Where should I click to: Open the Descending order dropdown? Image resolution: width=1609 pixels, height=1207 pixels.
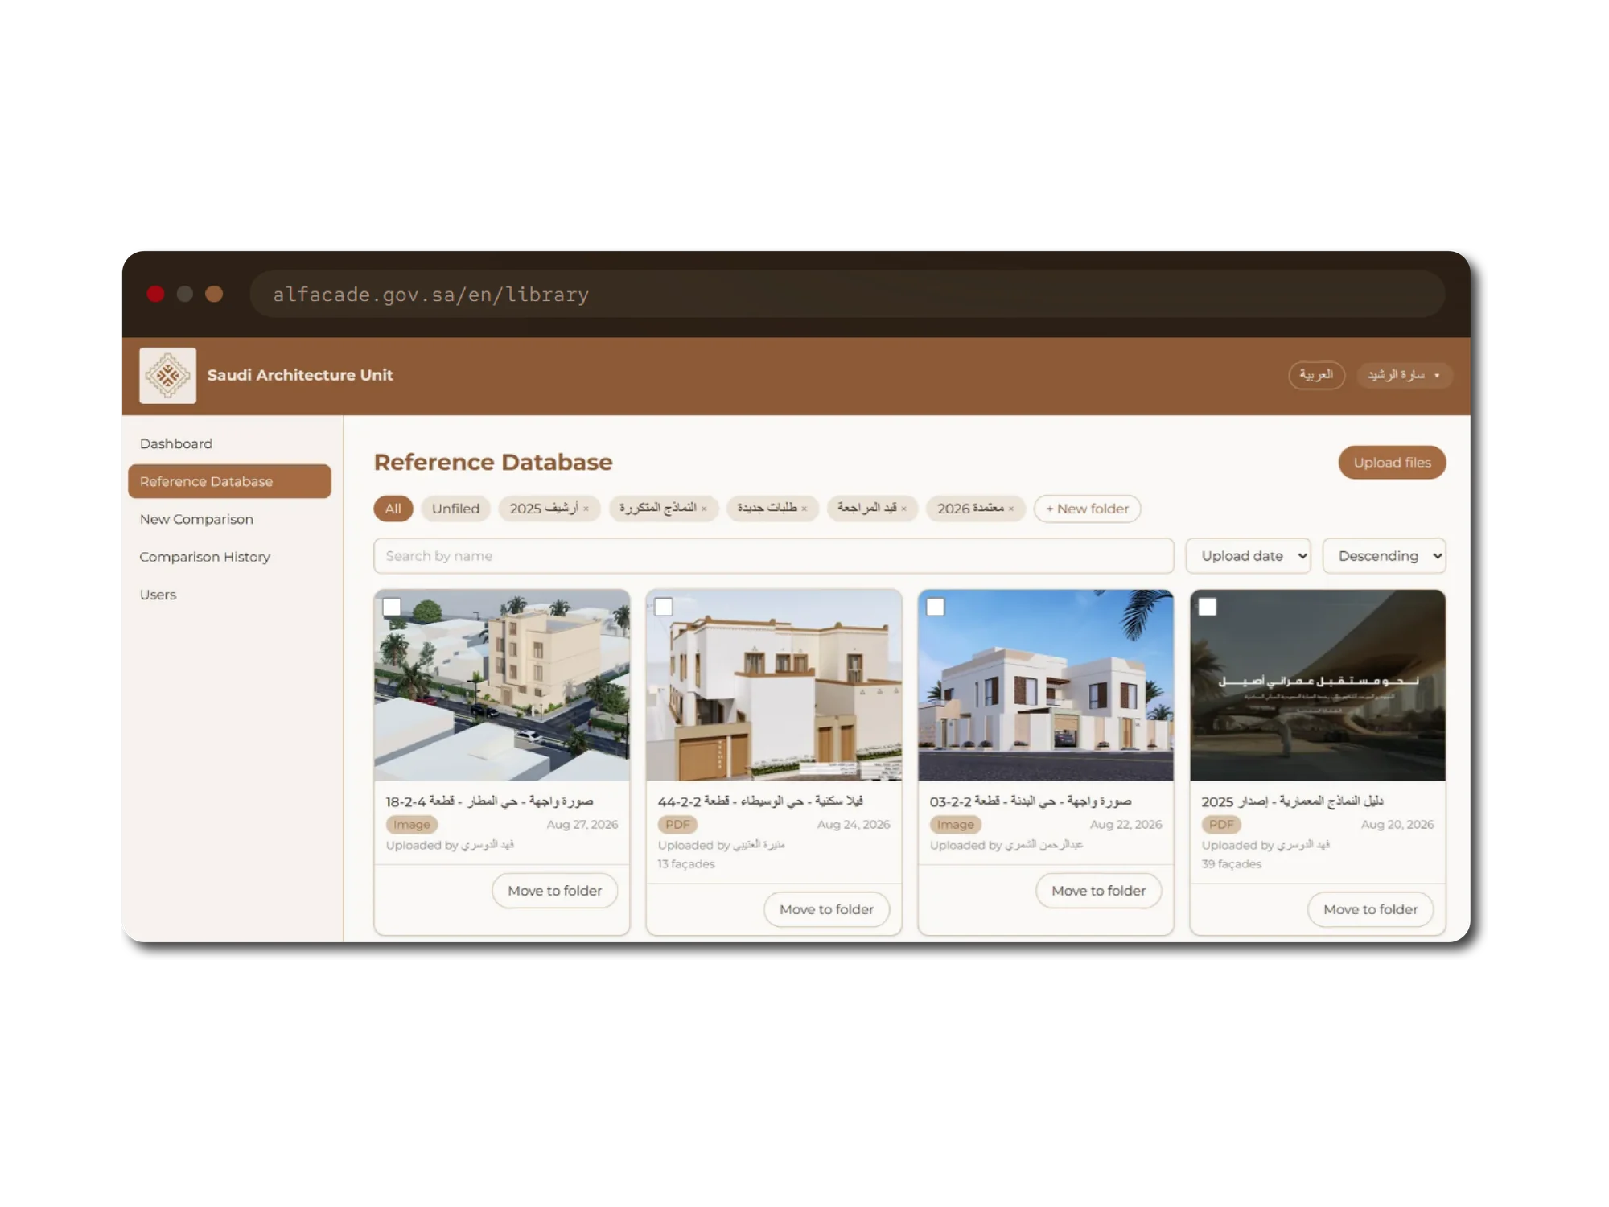pos(1385,556)
